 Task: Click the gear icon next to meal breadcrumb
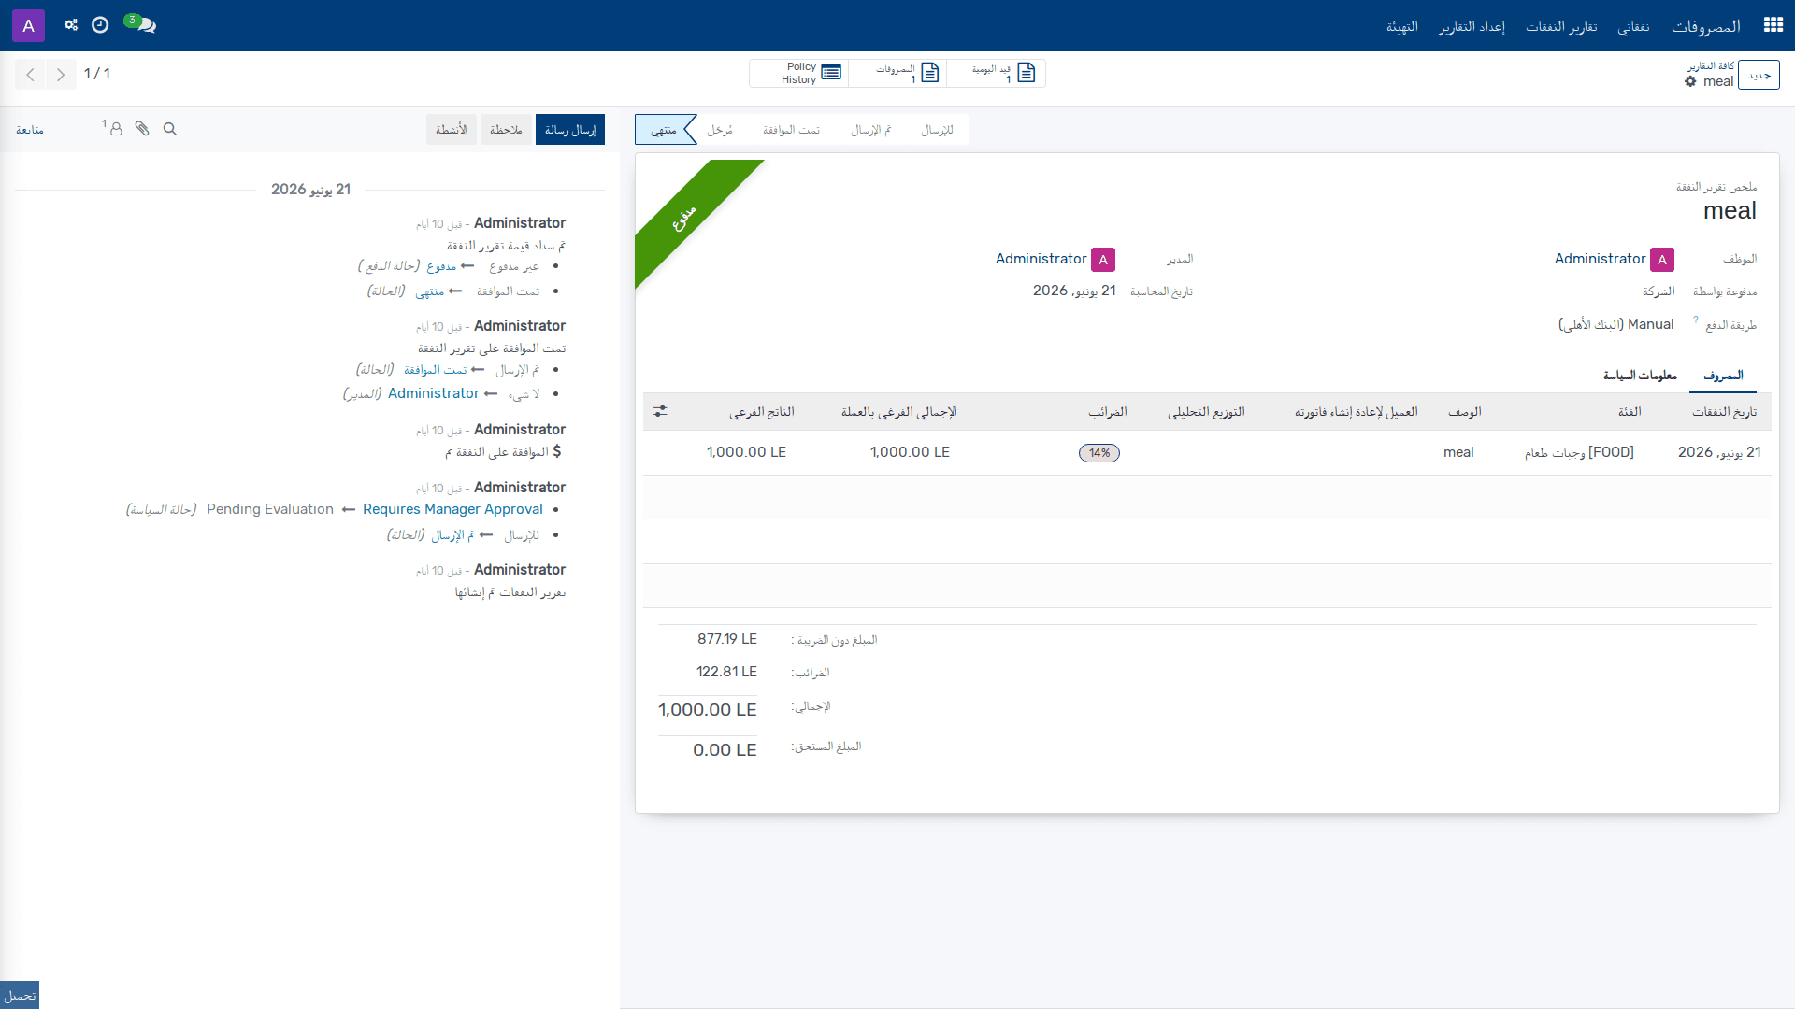tap(1690, 81)
